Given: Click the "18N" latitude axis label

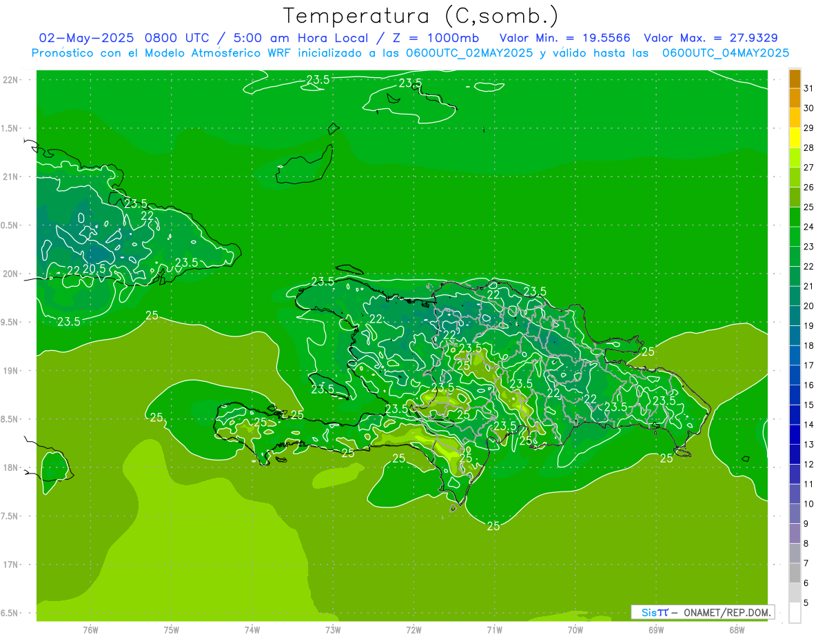Looking at the screenshot, I should pyautogui.click(x=11, y=467).
